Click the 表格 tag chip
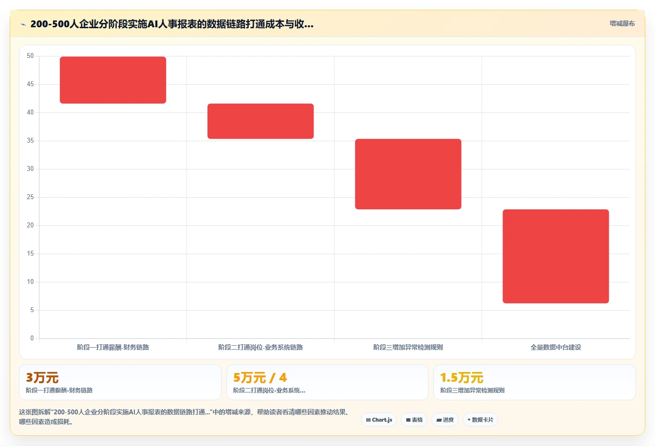655x446 pixels. click(414, 420)
